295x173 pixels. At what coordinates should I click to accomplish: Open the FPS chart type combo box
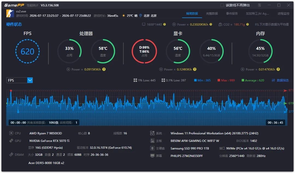[20, 80]
